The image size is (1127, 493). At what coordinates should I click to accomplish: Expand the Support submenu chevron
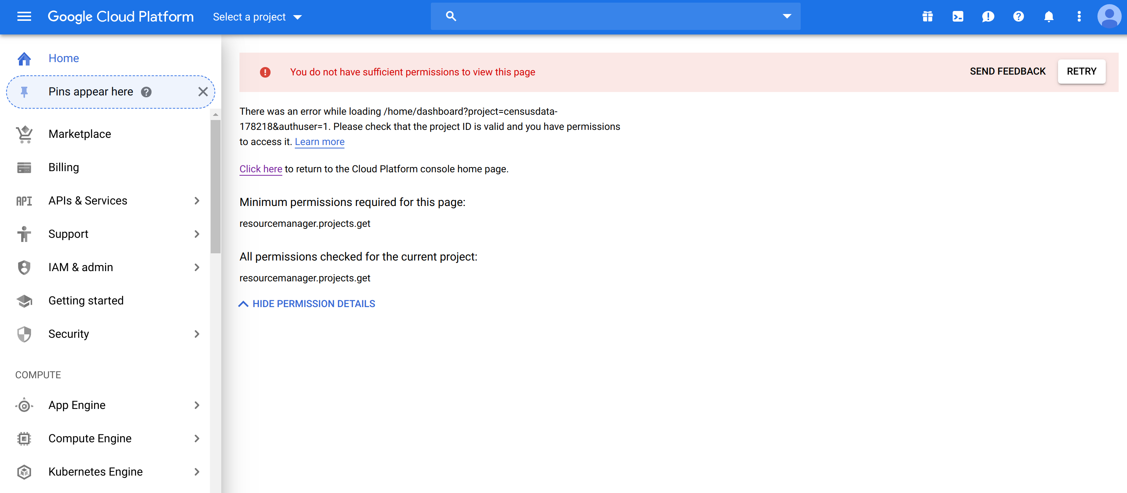197,234
